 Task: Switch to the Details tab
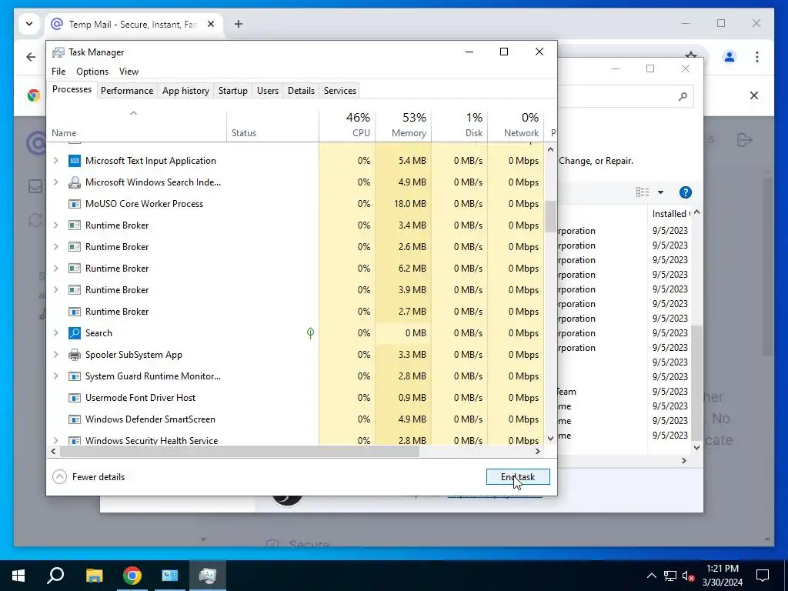[301, 91]
